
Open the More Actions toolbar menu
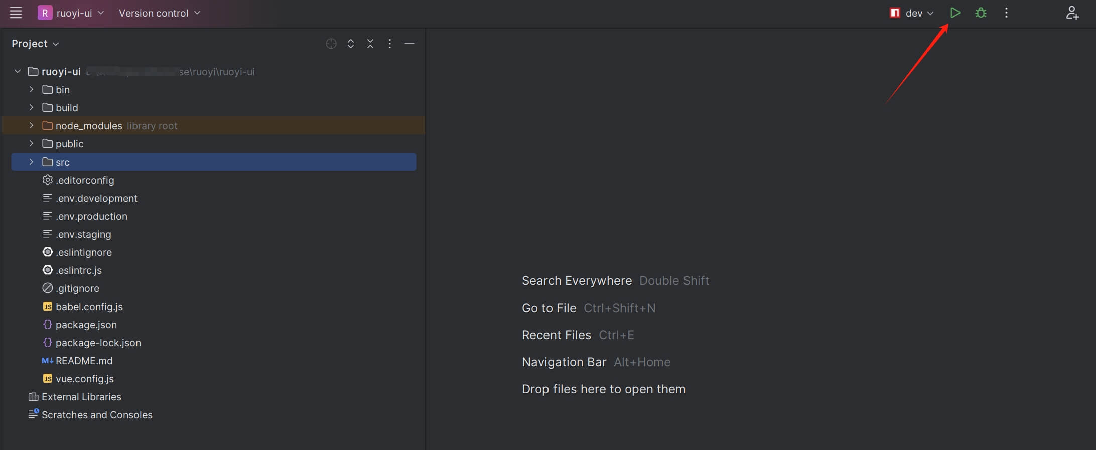click(x=1006, y=13)
